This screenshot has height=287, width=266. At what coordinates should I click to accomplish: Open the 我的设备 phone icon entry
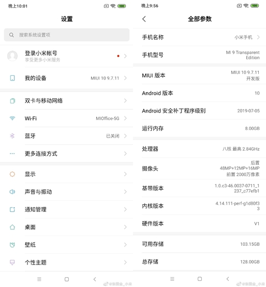tap(12, 78)
